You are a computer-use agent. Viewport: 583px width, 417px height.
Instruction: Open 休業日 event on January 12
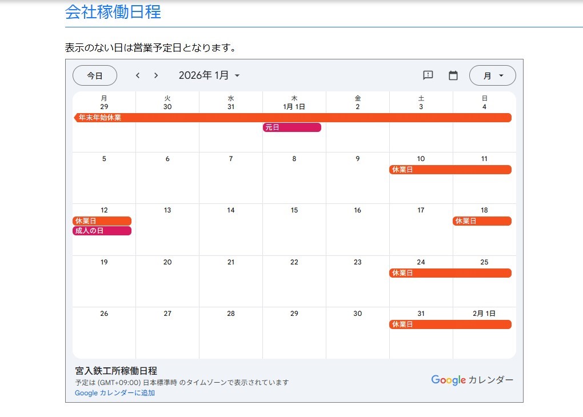coord(102,221)
